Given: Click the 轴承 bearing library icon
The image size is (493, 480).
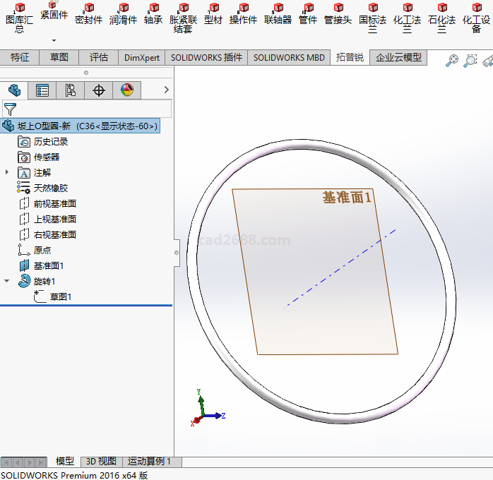Looking at the screenshot, I should tap(153, 14).
